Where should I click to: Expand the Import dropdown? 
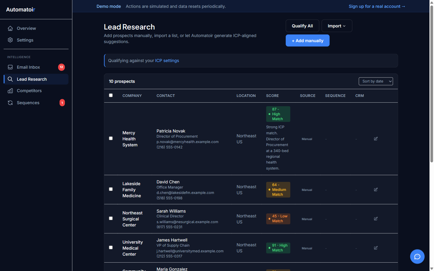(x=337, y=26)
